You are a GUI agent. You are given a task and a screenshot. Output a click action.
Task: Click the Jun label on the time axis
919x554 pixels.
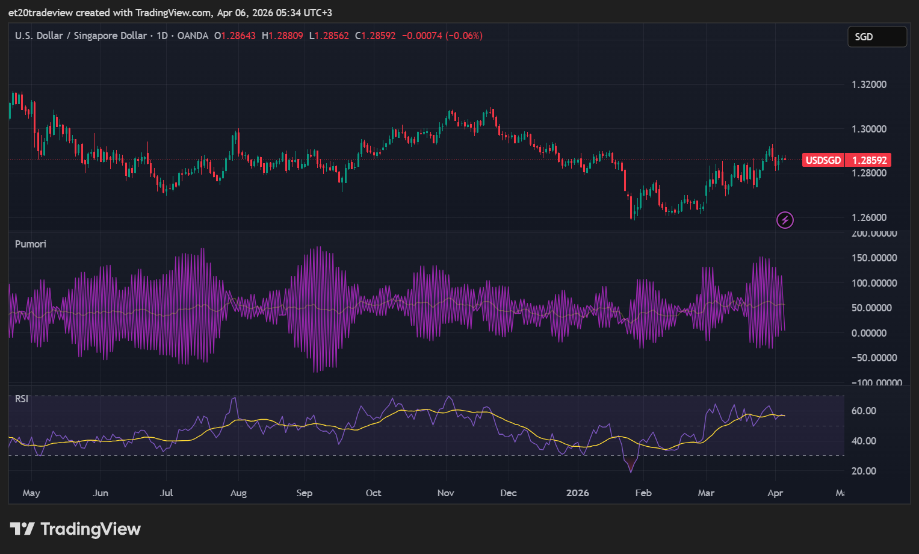pos(101,493)
